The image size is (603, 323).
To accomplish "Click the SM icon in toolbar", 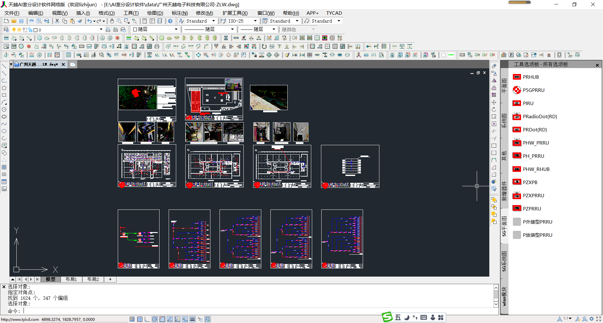I will [x=14, y=46].
